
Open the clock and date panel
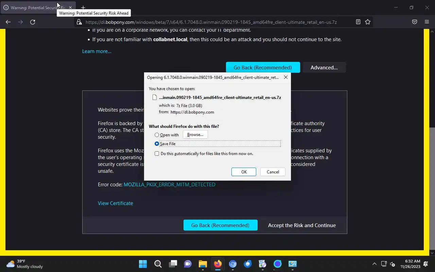click(410, 264)
